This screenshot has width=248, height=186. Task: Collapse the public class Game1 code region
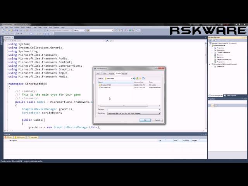click(7, 102)
